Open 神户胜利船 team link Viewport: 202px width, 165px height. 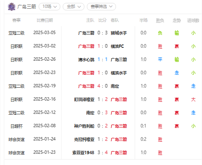click(84, 126)
